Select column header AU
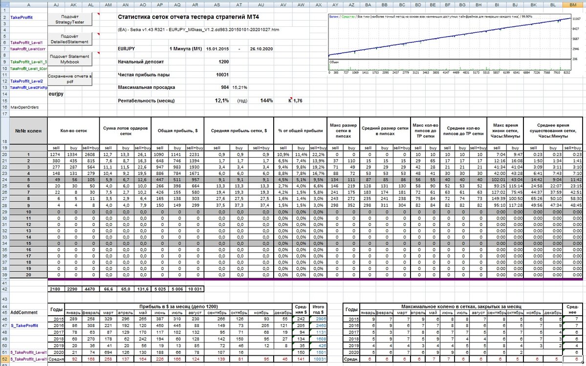586x366 pixels. (261, 5)
